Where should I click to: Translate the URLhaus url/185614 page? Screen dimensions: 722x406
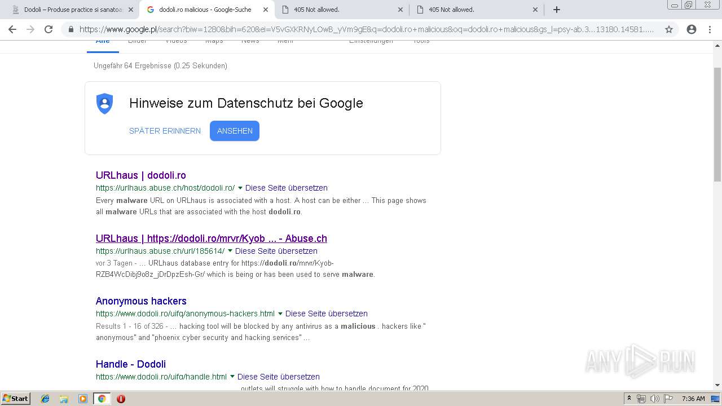pos(276,251)
